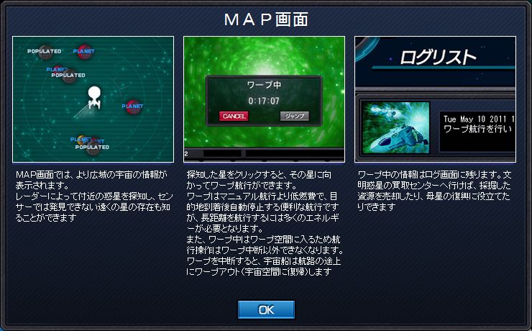This screenshot has width=532, height=331.
Task: Click the red planet labeled PLANET at top
Action: point(85,52)
